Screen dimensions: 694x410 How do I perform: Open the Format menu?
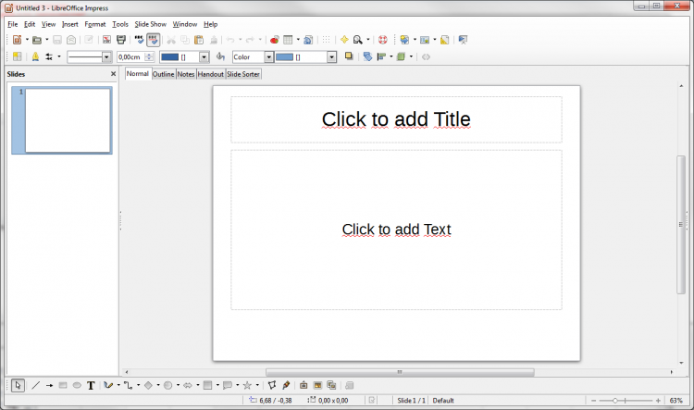(95, 24)
